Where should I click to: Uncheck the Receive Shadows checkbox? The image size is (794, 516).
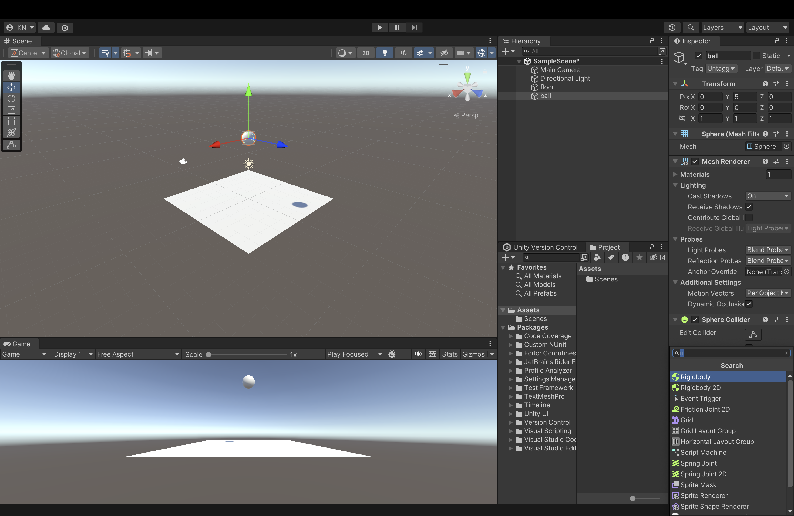(749, 207)
